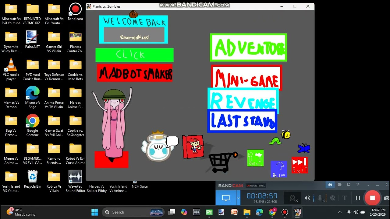Click the blue butterfly icon
Screen dimensions: 390x219
(304, 148)
